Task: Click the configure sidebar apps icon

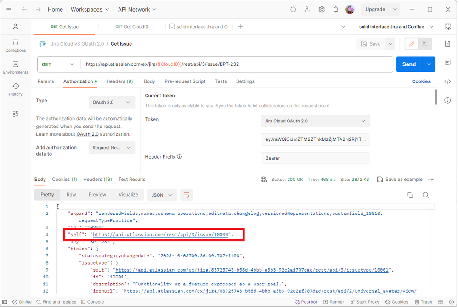Action: pyautogui.click(x=16, y=114)
